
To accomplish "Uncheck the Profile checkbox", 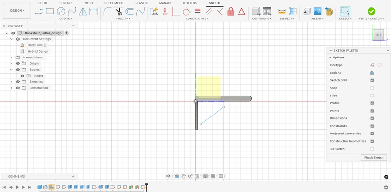I will (x=372, y=103).
